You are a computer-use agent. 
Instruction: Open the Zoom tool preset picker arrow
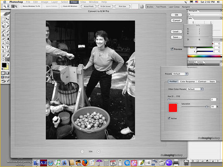click(8, 7)
